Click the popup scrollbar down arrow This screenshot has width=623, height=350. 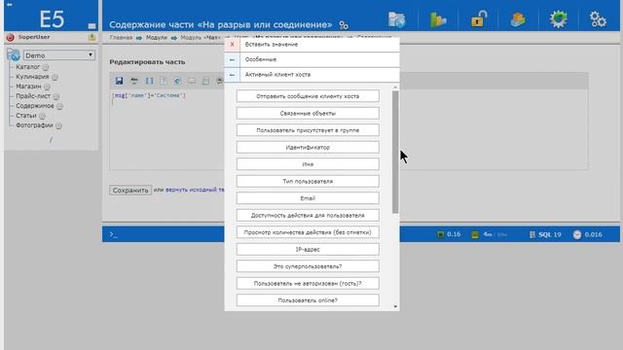tap(395, 307)
